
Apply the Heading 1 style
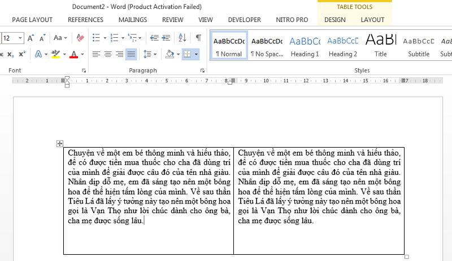(305, 46)
